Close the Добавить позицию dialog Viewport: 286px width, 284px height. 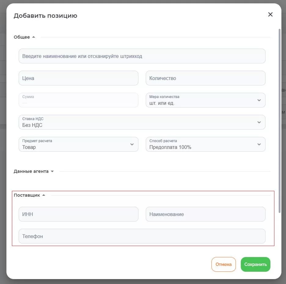[x=270, y=14]
